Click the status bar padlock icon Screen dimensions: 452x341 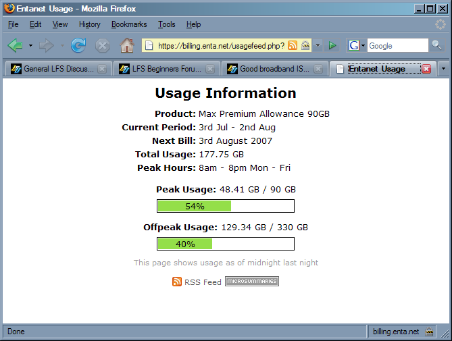coord(429,332)
